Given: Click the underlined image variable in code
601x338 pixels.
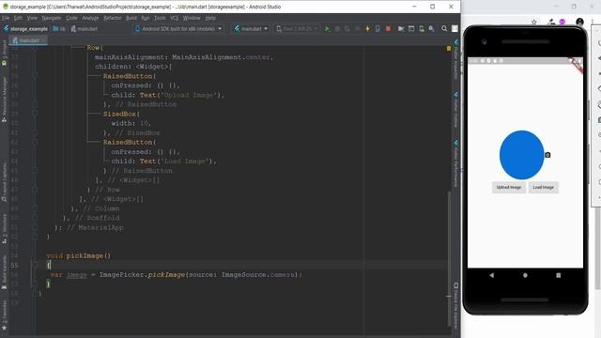Looking at the screenshot, I should (x=77, y=275).
